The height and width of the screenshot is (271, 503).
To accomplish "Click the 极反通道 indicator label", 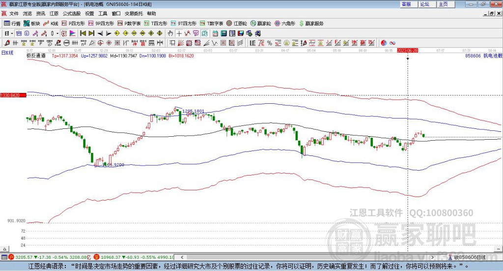I will tap(36, 56).
